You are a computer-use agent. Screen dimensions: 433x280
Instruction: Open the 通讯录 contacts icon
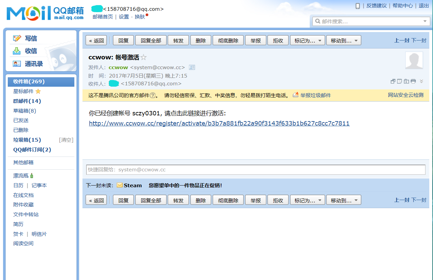[17, 63]
